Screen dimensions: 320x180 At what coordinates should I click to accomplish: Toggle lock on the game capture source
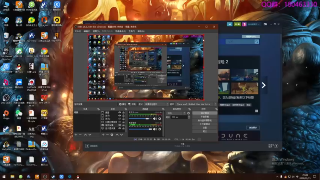[x=124, y=125]
